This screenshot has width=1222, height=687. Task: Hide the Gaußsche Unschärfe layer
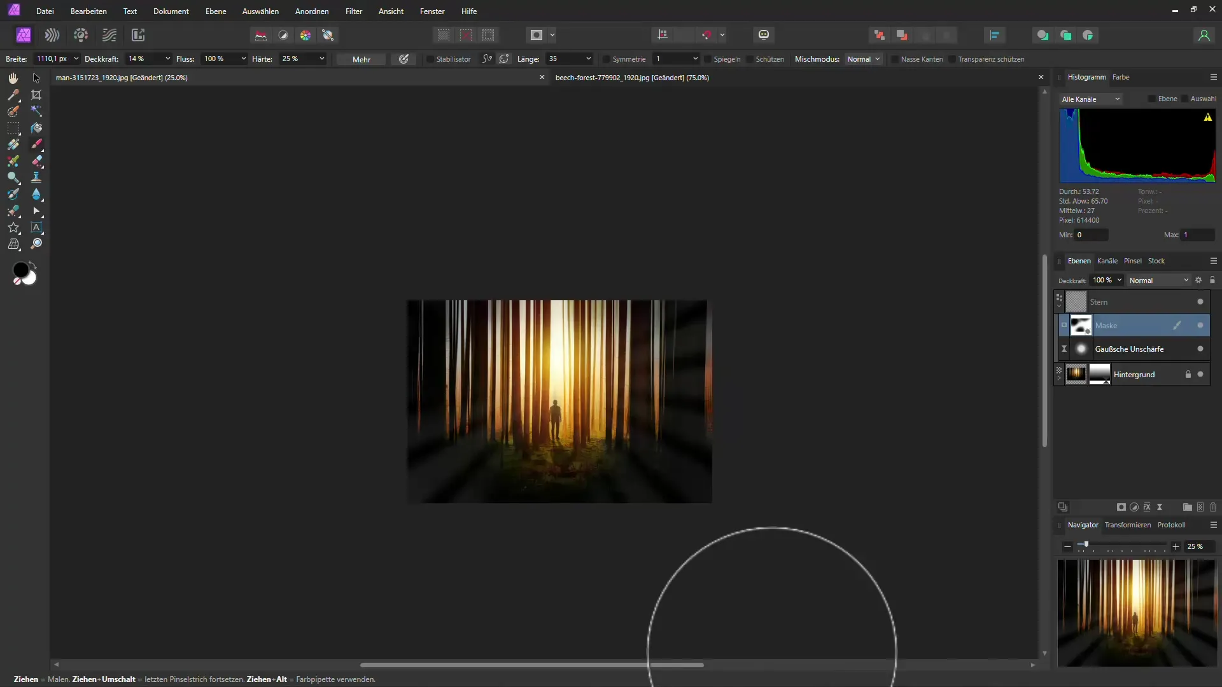click(x=1200, y=349)
